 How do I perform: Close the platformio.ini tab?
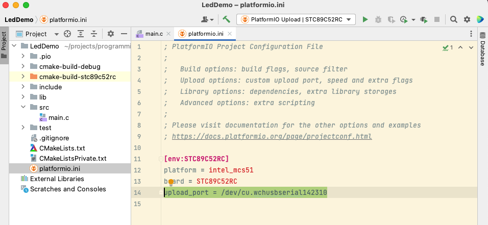[230, 34]
